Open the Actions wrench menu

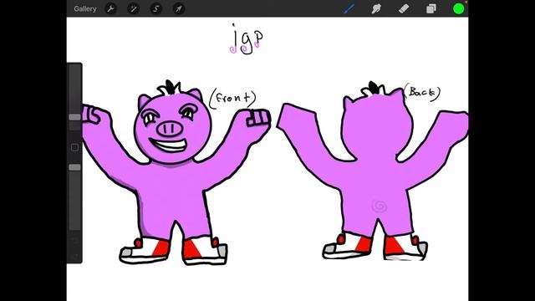tap(110, 9)
